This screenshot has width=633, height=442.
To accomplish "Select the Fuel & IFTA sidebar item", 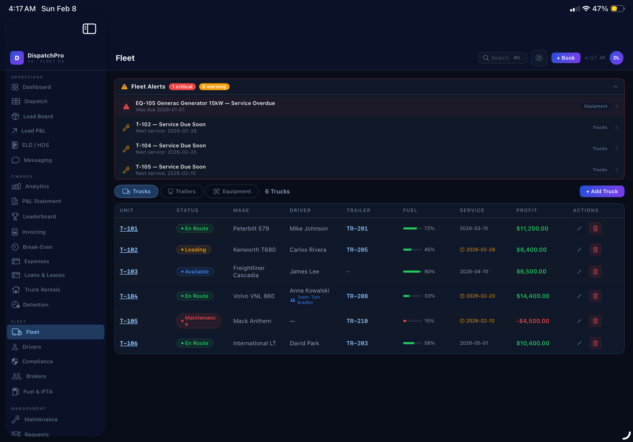I will click(x=38, y=391).
